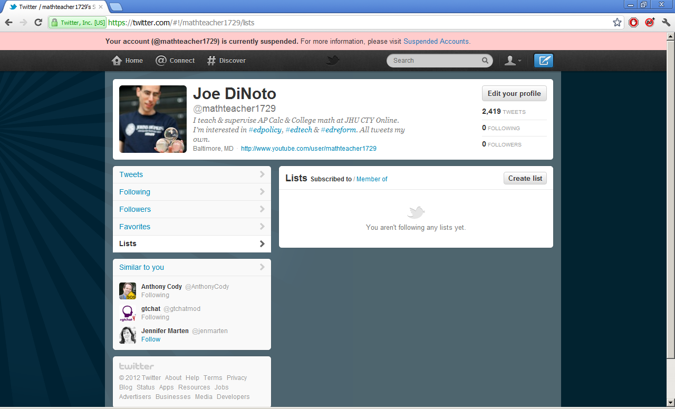Viewport: 675px width, 409px height.
Task: Select Lists in the sidebar
Action: [x=192, y=244]
